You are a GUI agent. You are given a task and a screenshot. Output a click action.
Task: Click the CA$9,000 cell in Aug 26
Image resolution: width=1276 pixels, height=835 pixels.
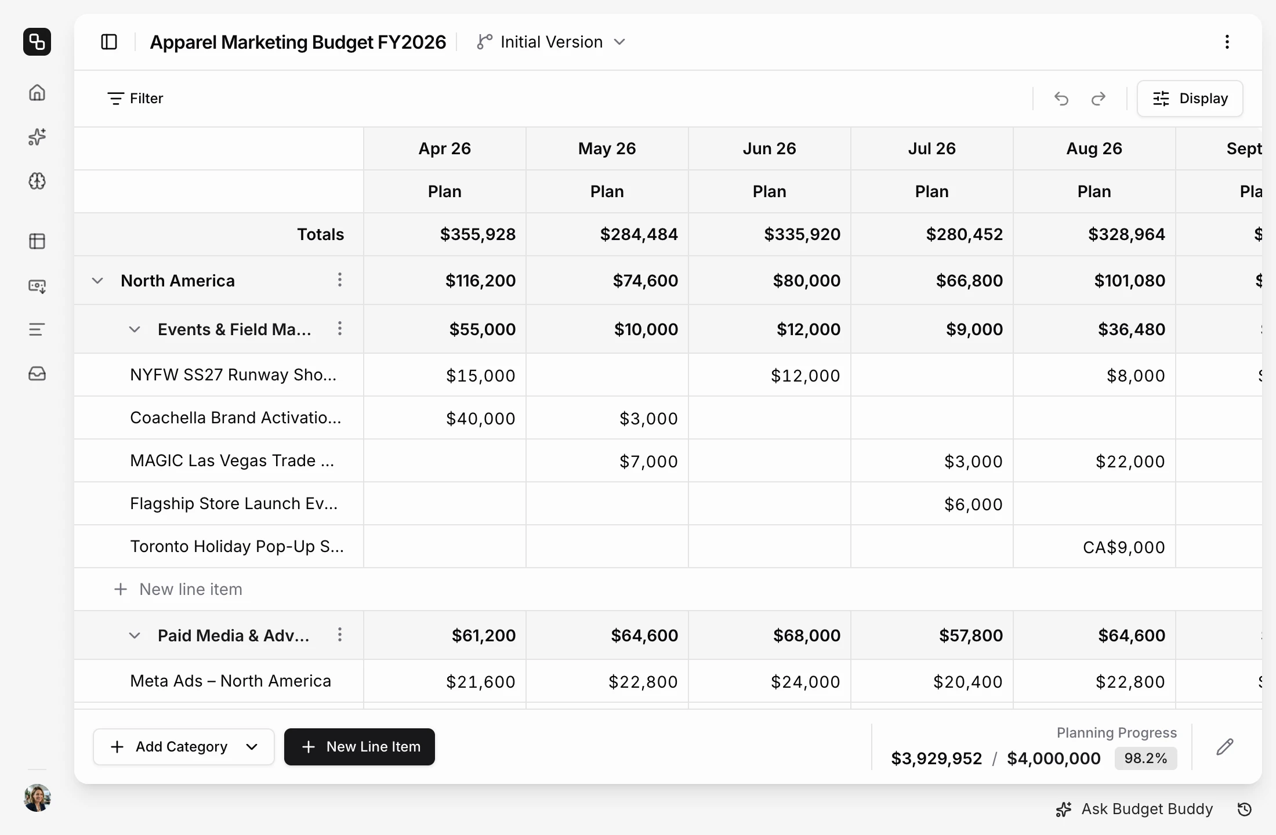pos(1094,547)
